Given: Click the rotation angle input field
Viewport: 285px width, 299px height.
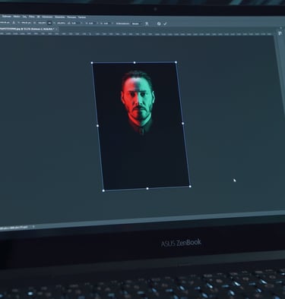Looking at the screenshot, I should click(74, 23).
